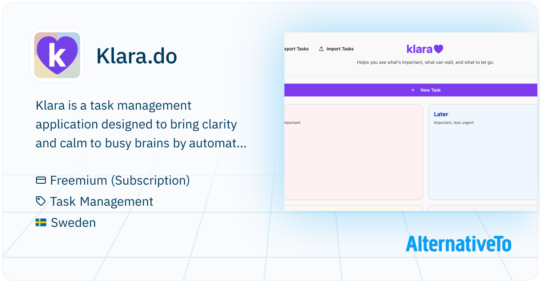This screenshot has height=283, width=540.
Task: Click the Klara.do heart app icon
Action: (x=57, y=55)
